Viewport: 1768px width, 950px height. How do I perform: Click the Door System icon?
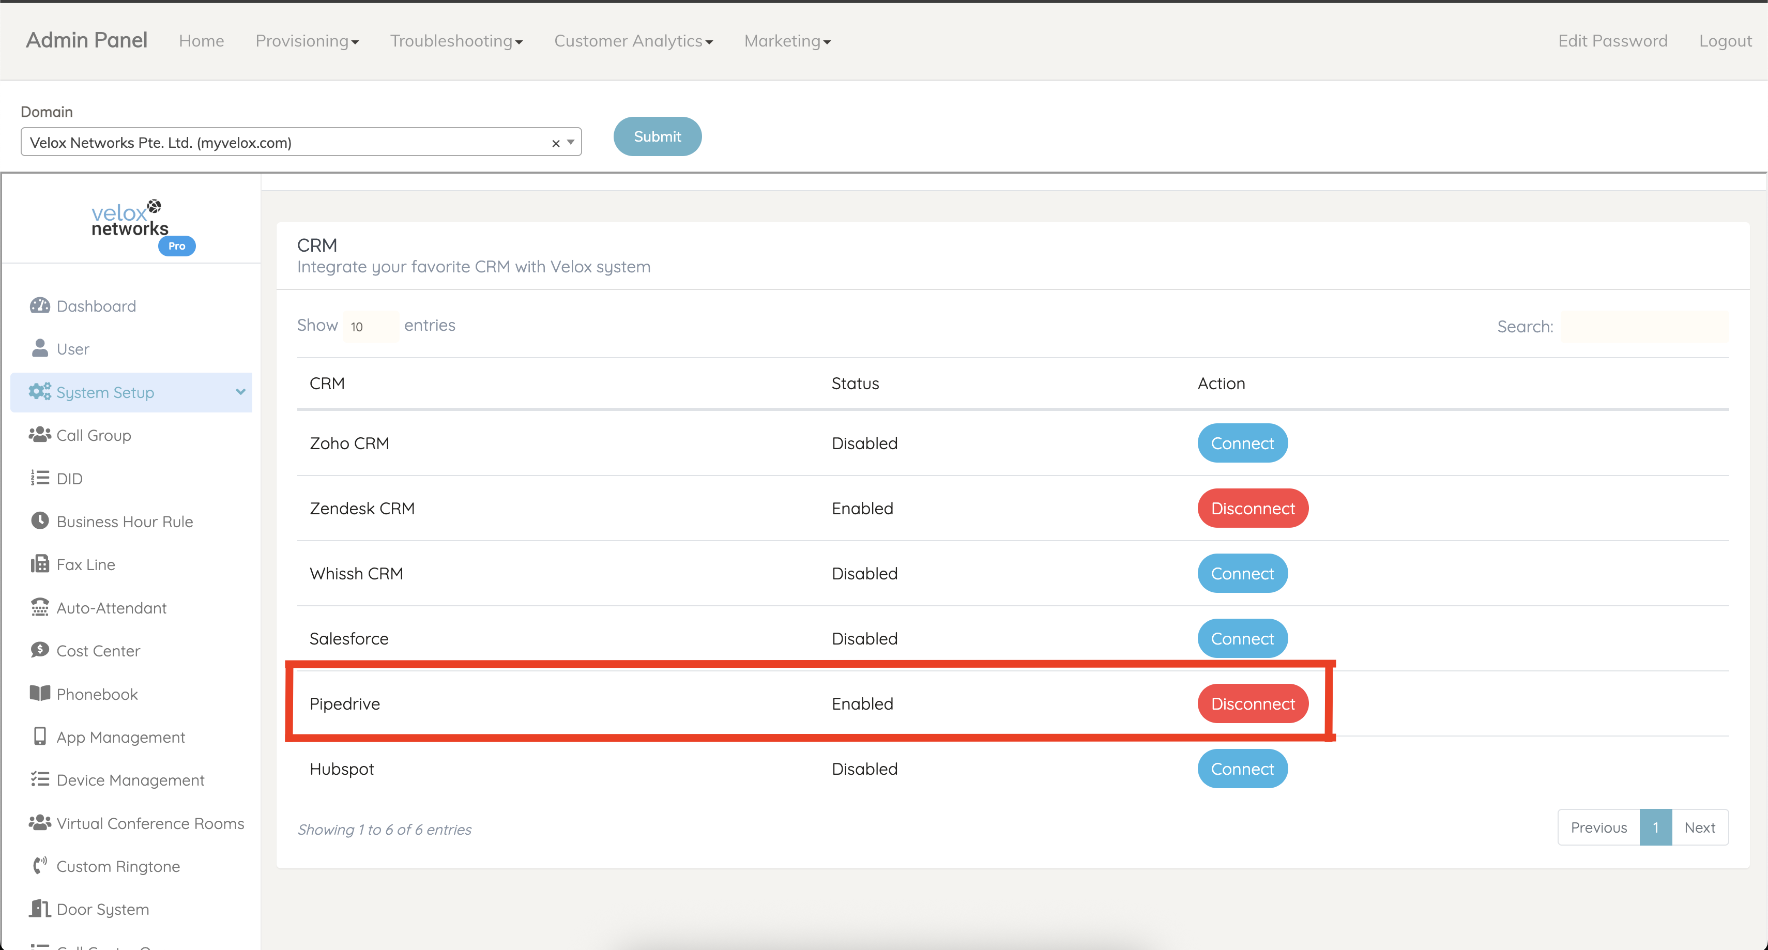(40, 909)
